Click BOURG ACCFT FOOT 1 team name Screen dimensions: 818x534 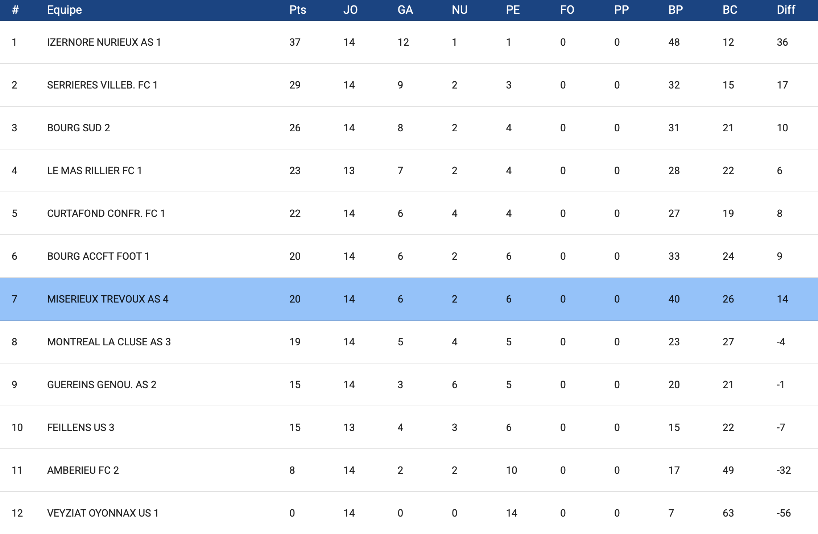pyautogui.click(x=98, y=256)
